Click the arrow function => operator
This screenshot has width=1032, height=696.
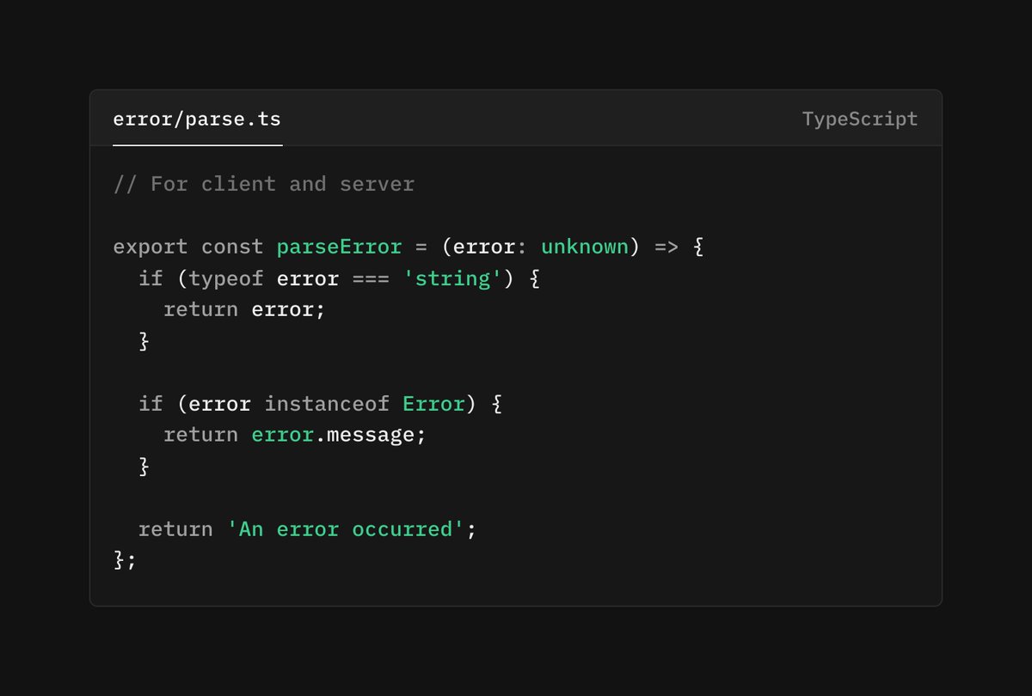(x=666, y=247)
